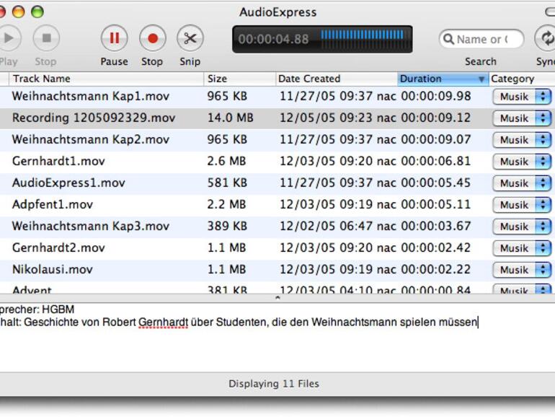Click in the notes text after 'müssen'
The image size is (555, 417).
(x=478, y=322)
